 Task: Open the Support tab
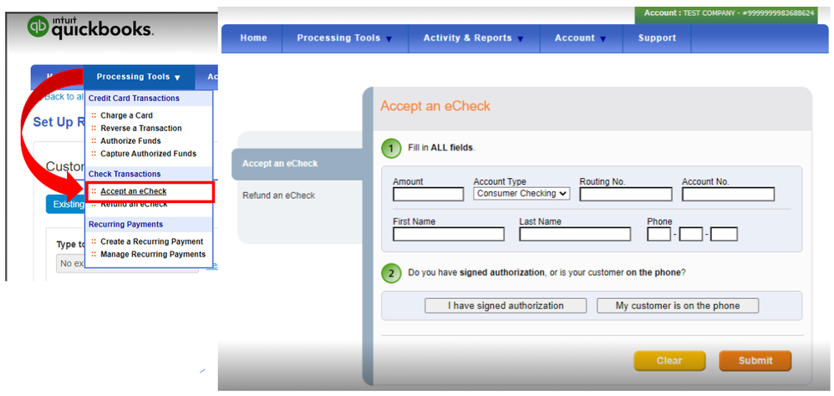coord(657,38)
